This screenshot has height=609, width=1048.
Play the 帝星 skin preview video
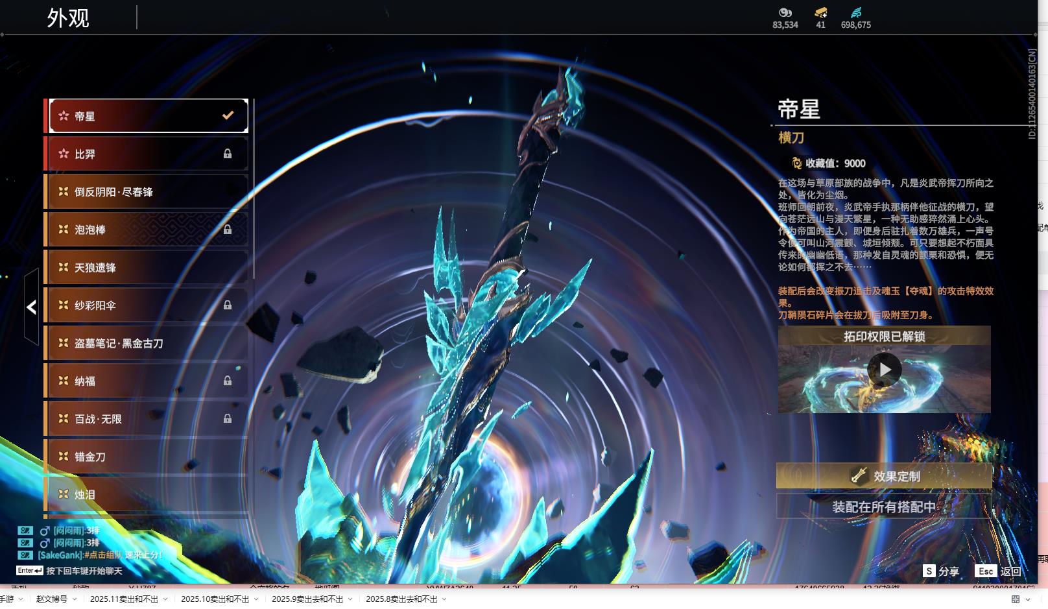pyautogui.click(x=885, y=370)
